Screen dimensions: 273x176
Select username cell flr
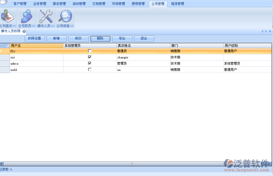(x=36, y=51)
